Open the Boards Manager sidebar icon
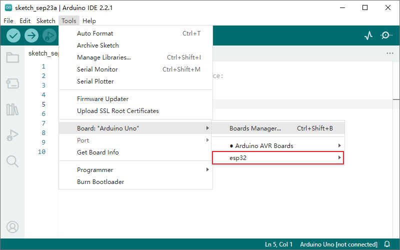The width and height of the screenshot is (400, 250). (12, 83)
